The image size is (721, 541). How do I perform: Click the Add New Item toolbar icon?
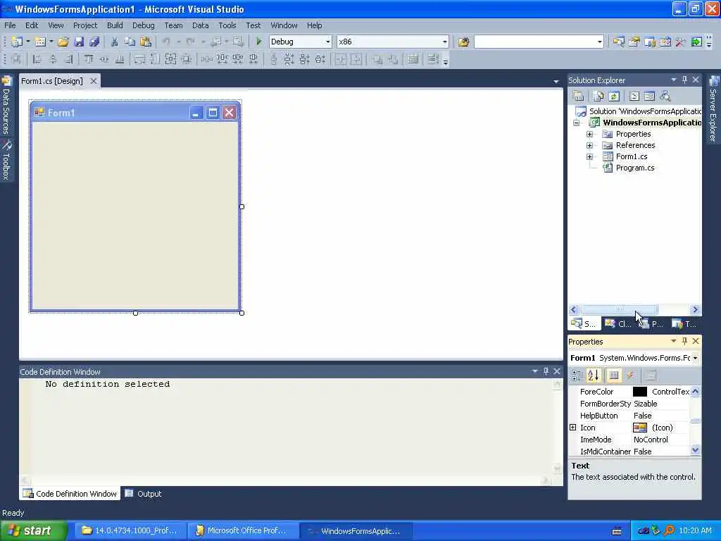click(x=40, y=42)
